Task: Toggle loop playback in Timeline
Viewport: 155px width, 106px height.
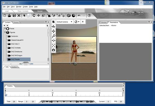Action: pyautogui.click(x=43, y=102)
